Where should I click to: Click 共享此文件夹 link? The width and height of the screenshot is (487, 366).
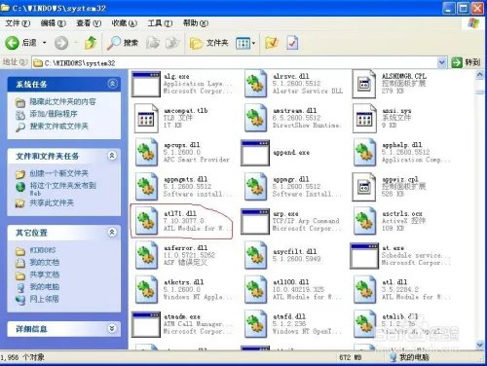[52, 203]
